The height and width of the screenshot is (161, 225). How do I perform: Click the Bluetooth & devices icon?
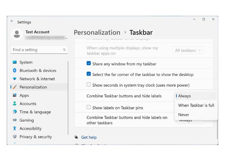pyautogui.click(x=14, y=71)
